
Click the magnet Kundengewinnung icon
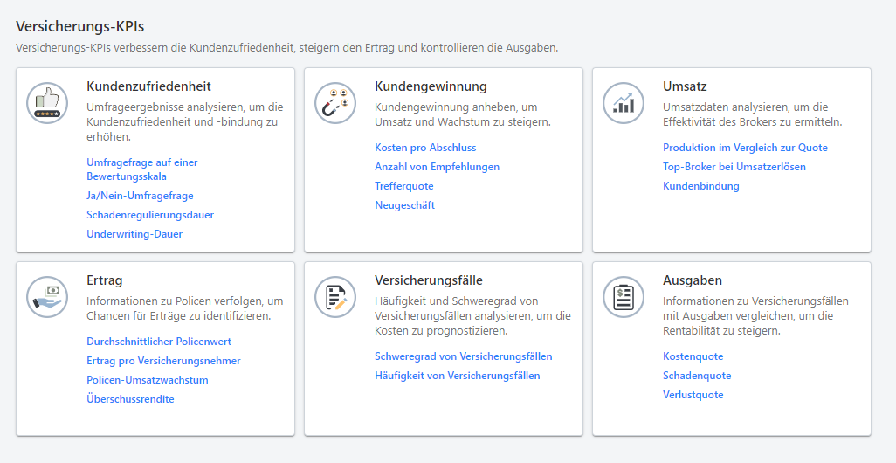[335, 103]
